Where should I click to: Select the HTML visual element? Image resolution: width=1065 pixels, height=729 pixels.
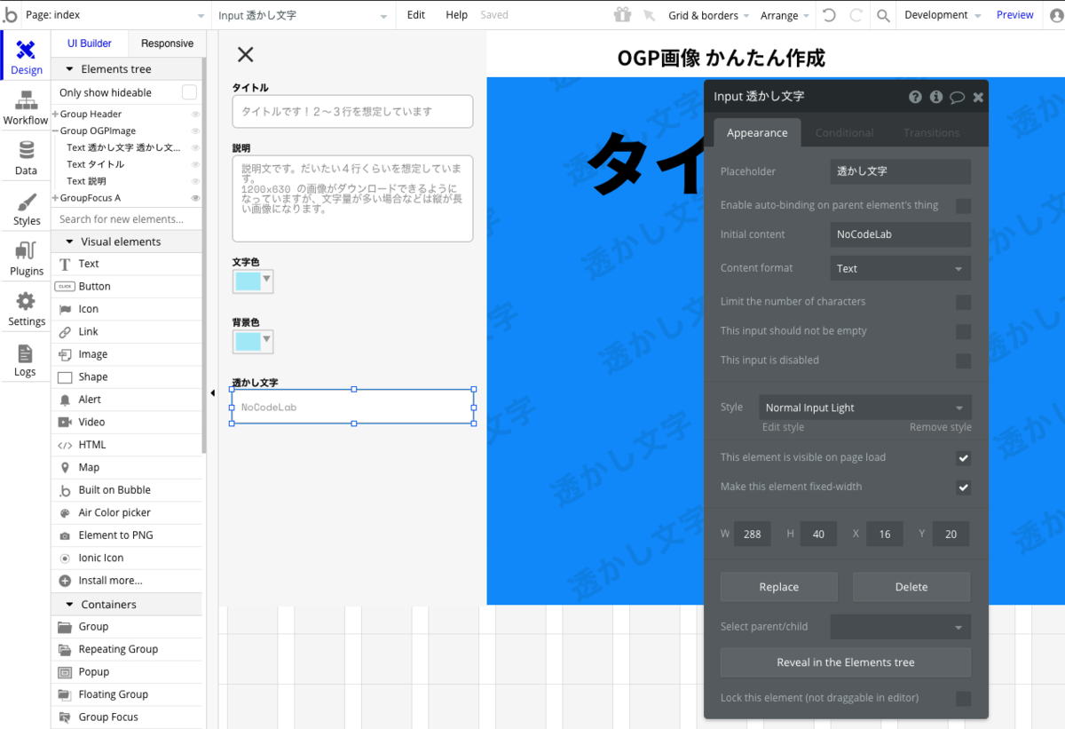[127, 445]
